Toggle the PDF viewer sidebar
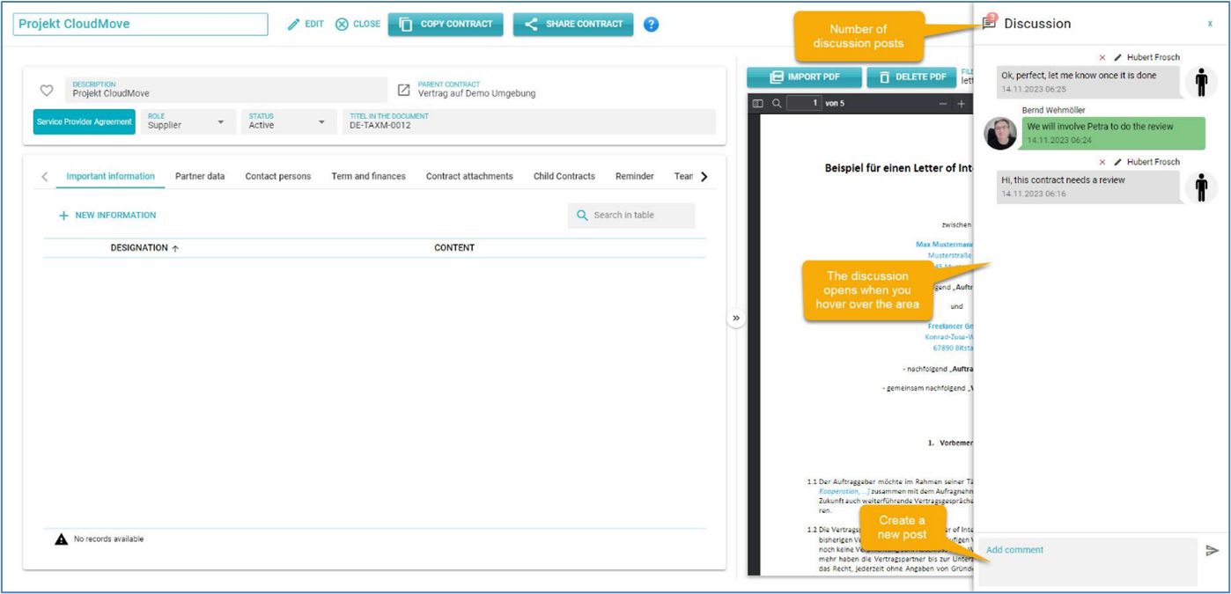This screenshot has height=594, width=1231. [757, 104]
